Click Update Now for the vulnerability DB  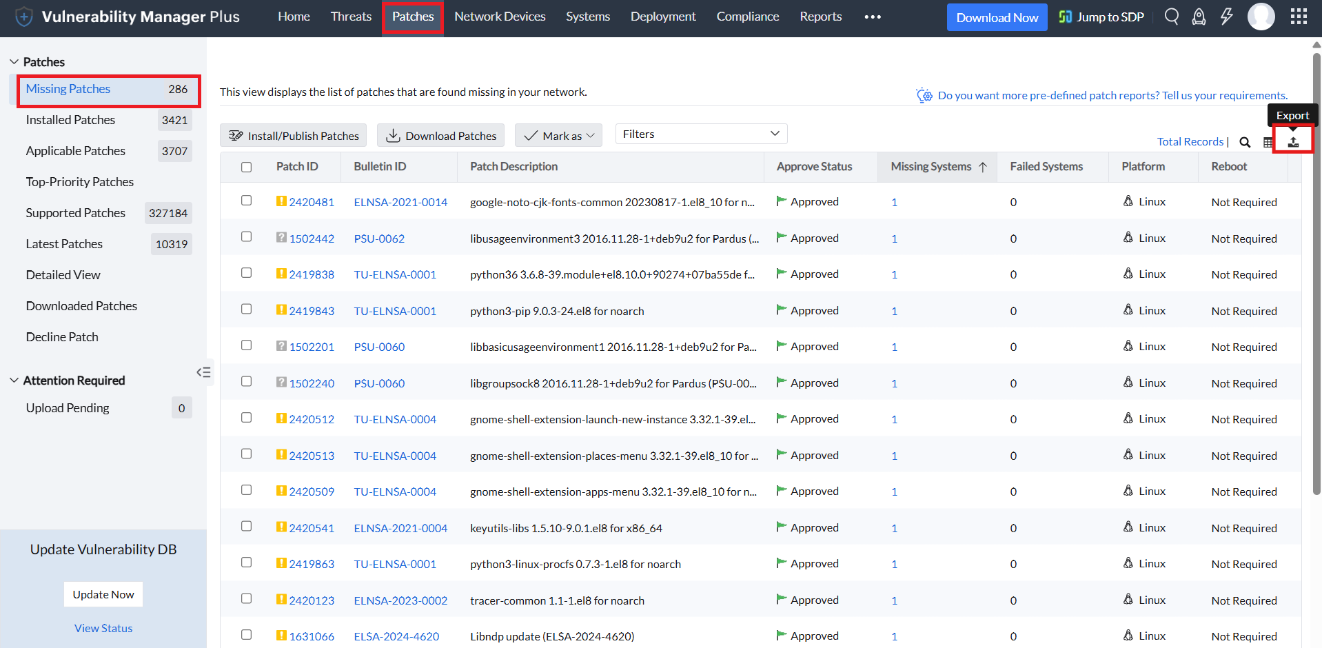[103, 594]
